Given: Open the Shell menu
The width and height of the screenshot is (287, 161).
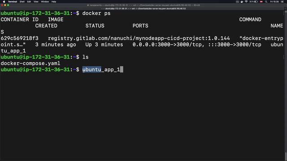Looking at the screenshot, I should coord(22,2).
